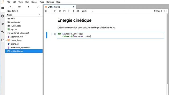Select the jupyterlab.md file
This screenshot has height=95, width=169.
click(x=24, y=37)
